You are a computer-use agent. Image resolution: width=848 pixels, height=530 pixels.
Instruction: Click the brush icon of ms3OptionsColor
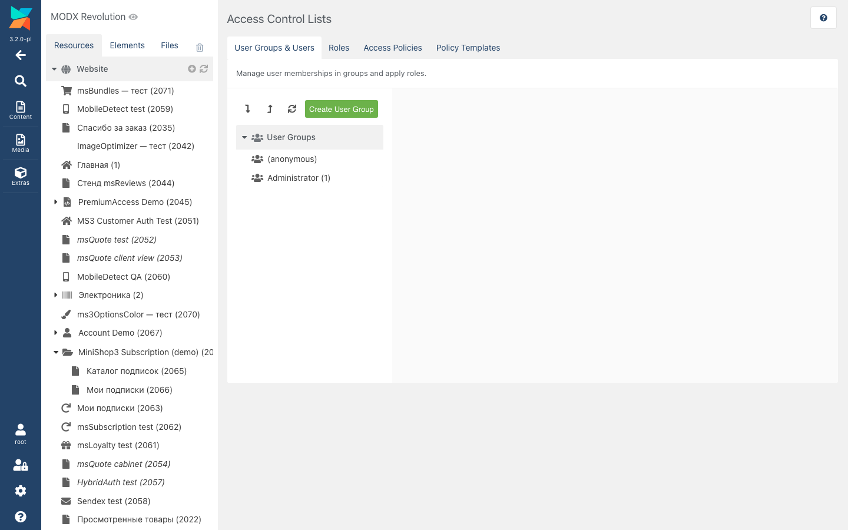pyautogui.click(x=67, y=314)
